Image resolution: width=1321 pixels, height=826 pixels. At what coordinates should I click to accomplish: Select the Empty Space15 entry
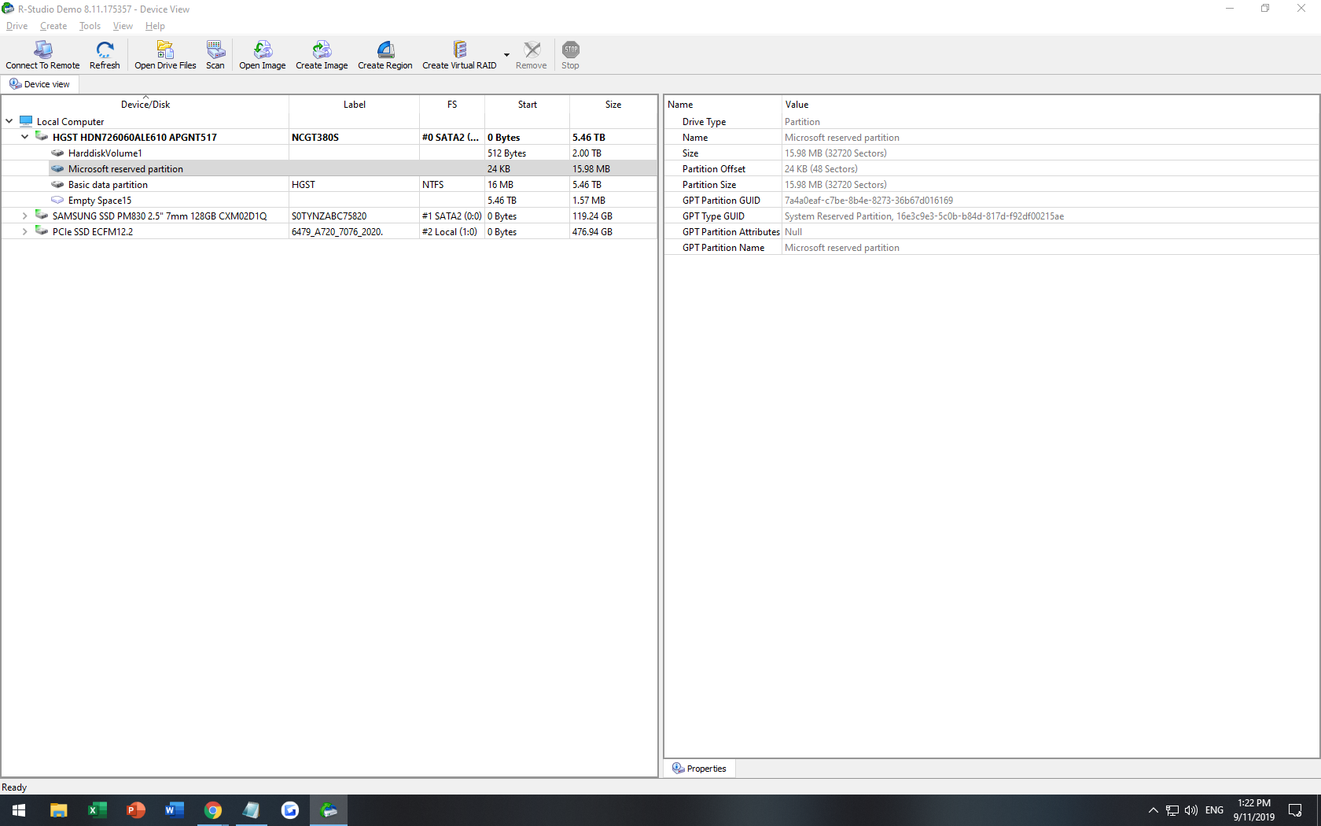point(99,201)
